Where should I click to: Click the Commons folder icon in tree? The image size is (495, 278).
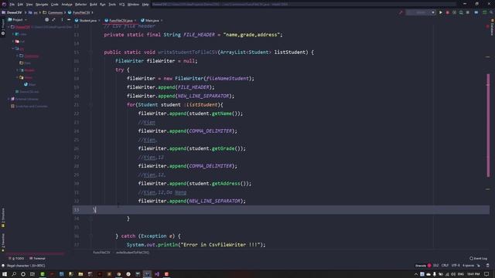(22, 56)
